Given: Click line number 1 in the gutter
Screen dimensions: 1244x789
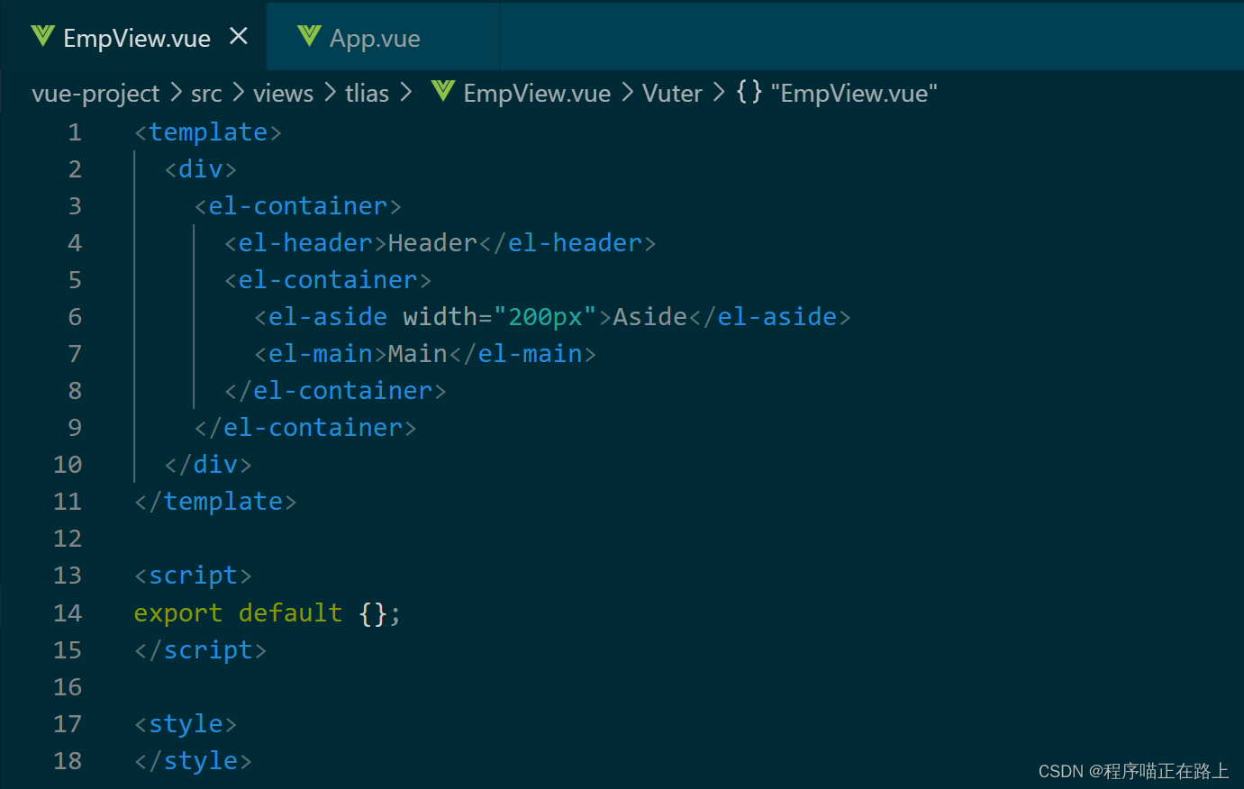Looking at the screenshot, I should 75,132.
